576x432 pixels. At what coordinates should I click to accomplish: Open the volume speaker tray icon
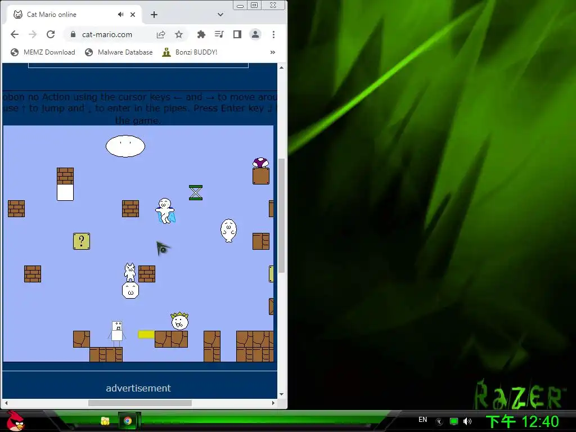(467, 421)
